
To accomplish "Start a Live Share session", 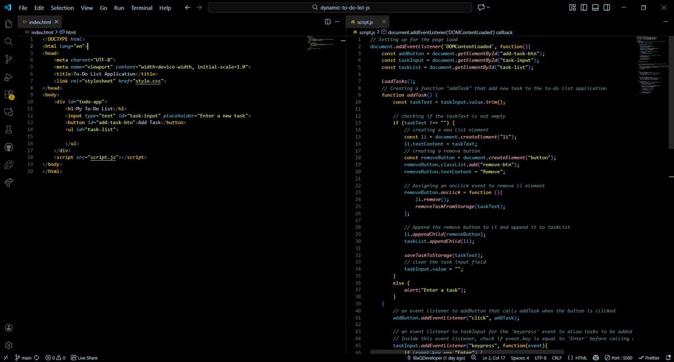I will pyautogui.click(x=84, y=358).
